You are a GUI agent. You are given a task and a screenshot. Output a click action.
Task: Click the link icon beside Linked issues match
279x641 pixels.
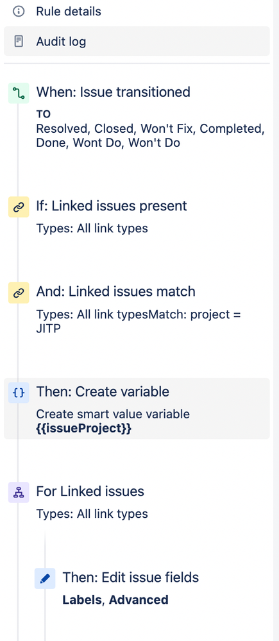[x=19, y=293]
